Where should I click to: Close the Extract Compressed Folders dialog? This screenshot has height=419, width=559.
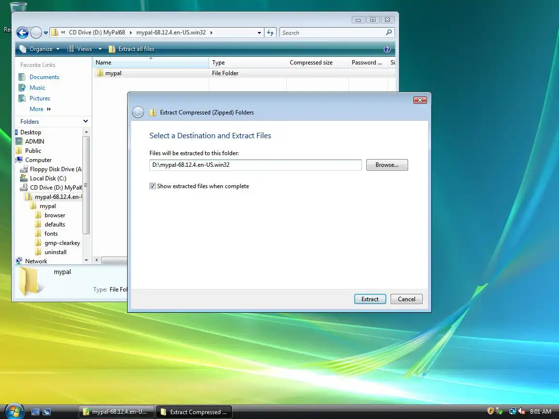tap(420, 100)
